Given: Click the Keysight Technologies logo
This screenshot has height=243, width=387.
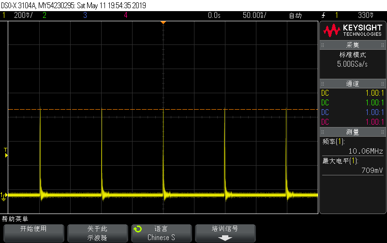Looking at the screenshot, I should (x=353, y=30).
